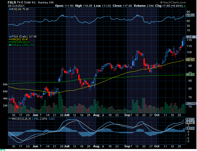Click the First Solar Inc. company name
This screenshot has height=151, width=197.
(x=27, y=2)
